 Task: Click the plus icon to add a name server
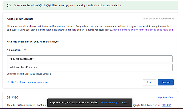[x=8, y=82]
